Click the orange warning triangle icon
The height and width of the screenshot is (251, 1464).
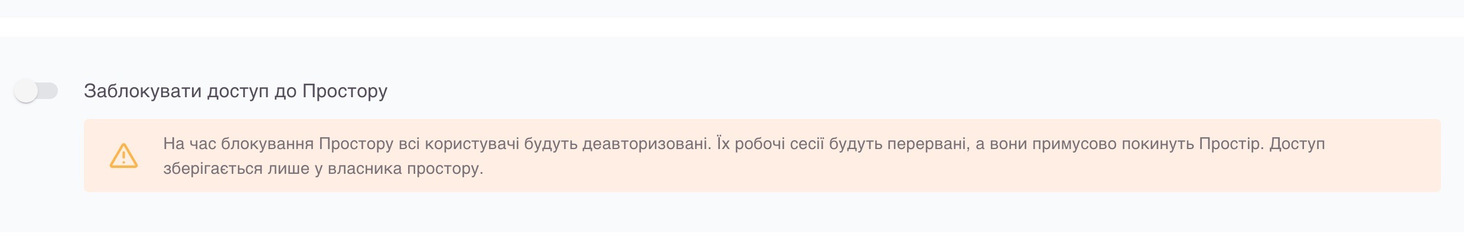(123, 156)
